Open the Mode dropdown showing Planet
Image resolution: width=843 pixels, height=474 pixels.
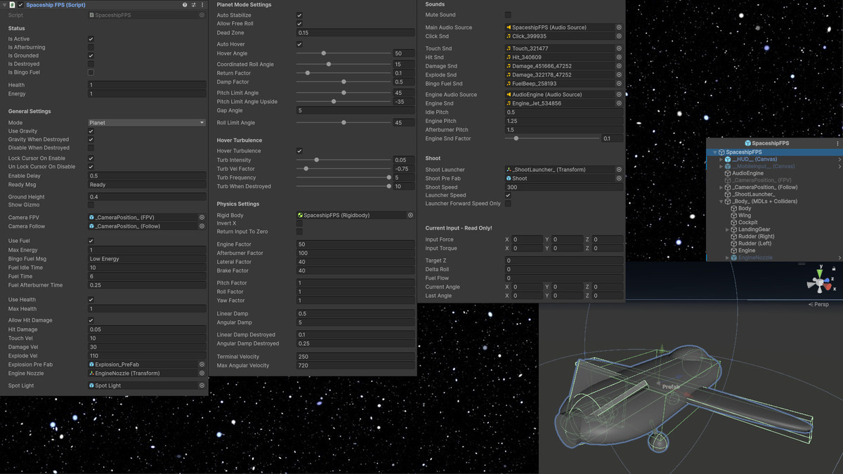(x=146, y=122)
